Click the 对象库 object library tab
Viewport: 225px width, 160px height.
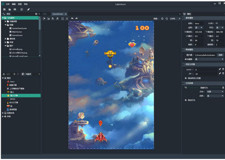click(x=27, y=74)
